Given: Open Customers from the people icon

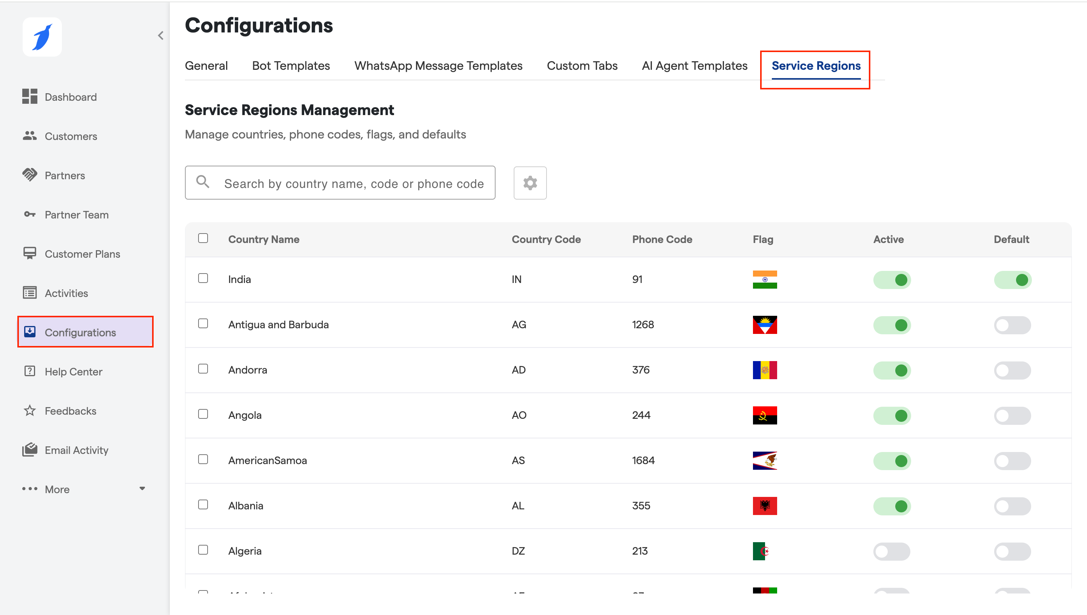Looking at the screenshot, I should [x=29, y=135].
